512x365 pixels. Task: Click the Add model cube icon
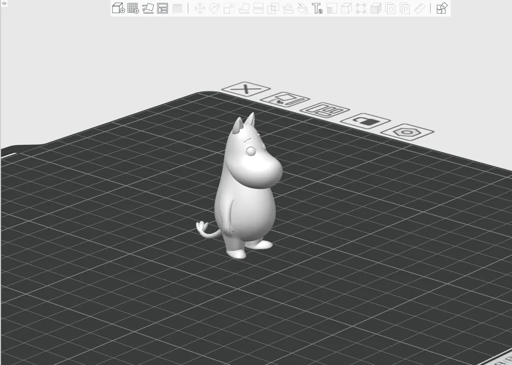[118, 8]
